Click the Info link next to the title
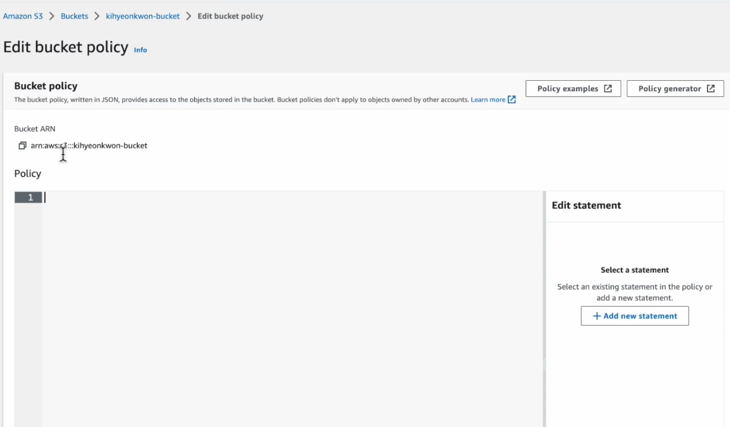730x427 pixels. click(140, 50)
